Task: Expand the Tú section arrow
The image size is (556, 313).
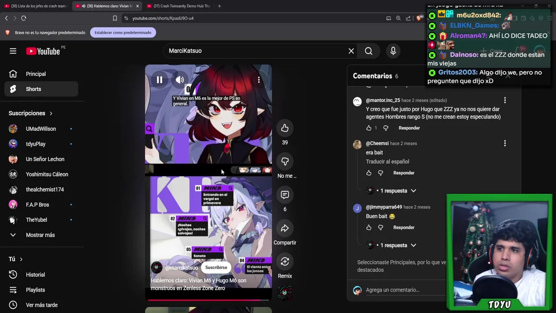Action: click(21, 259)
